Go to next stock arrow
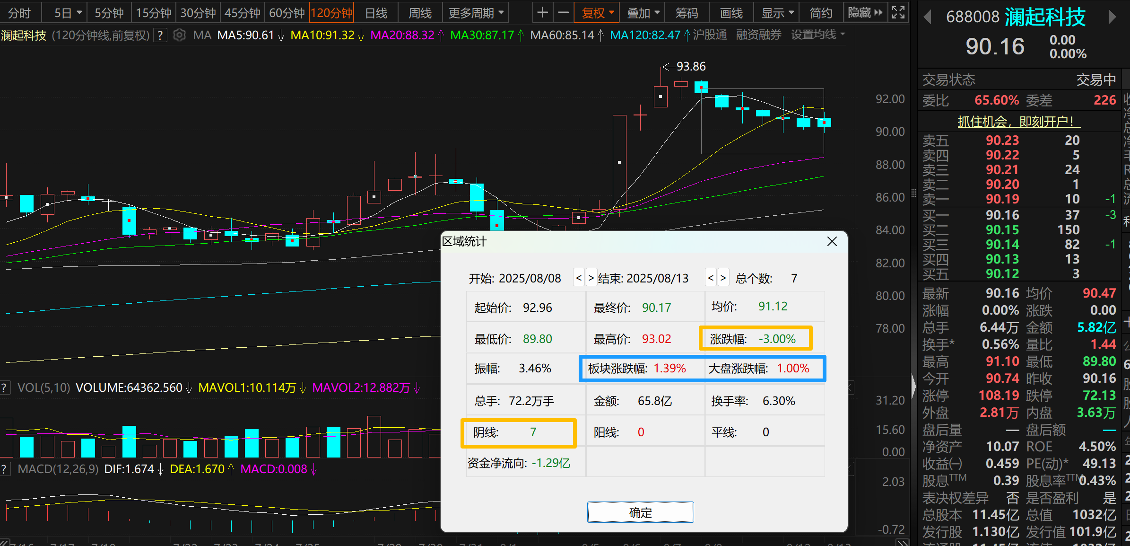Image resolution: width=1130 pixels, height=546 pixels. pos(1112,17)
